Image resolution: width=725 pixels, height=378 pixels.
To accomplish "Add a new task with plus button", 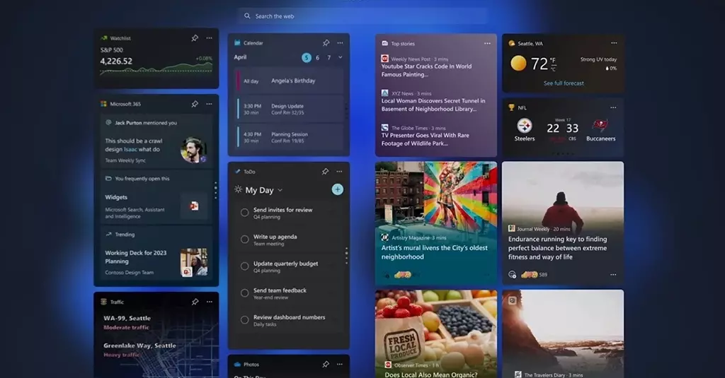I will click(x=338, y=189).
